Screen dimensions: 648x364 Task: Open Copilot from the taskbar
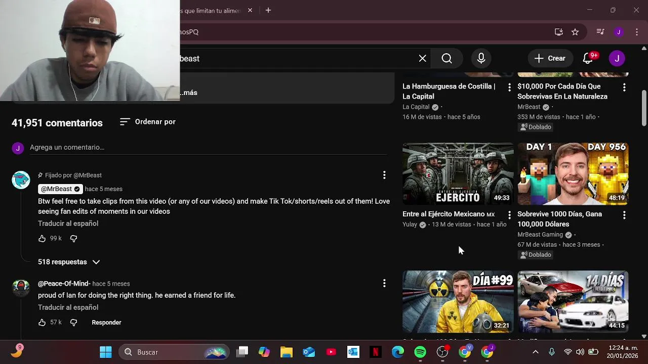click(x=264, y=352)
